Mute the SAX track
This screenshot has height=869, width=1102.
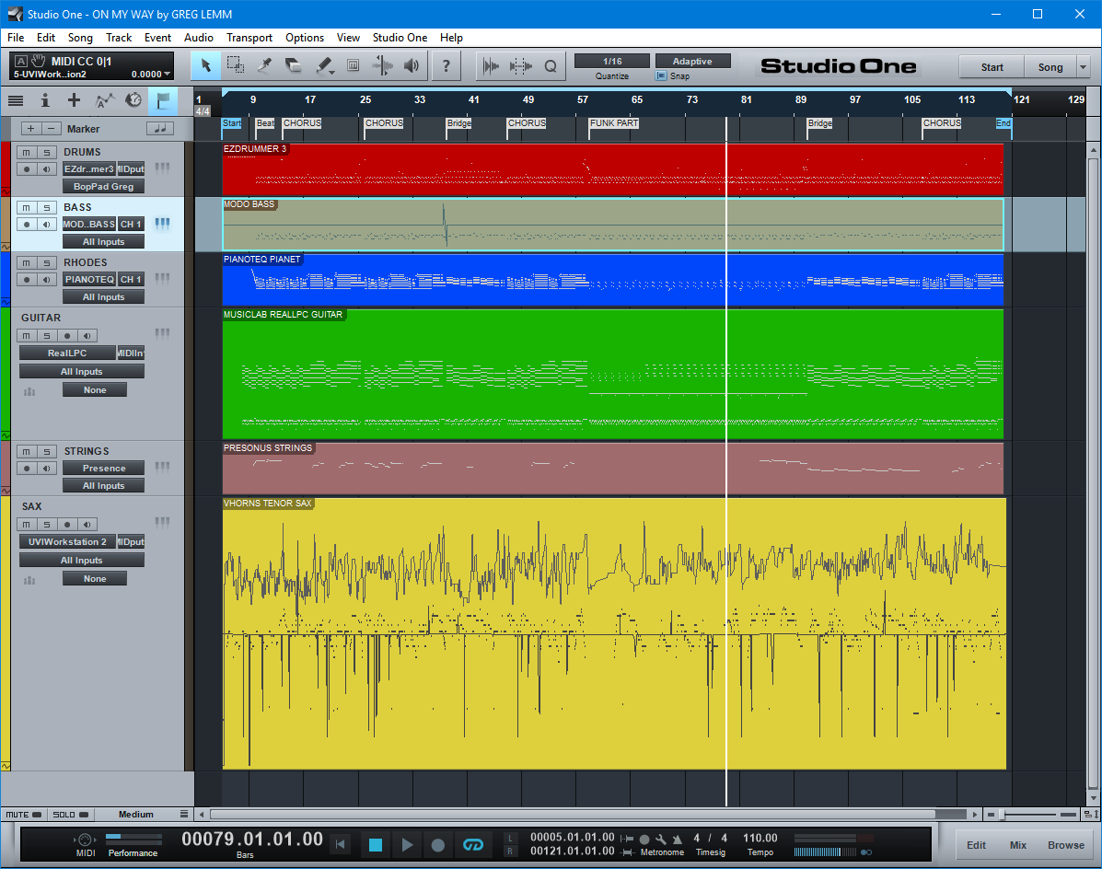26,524
